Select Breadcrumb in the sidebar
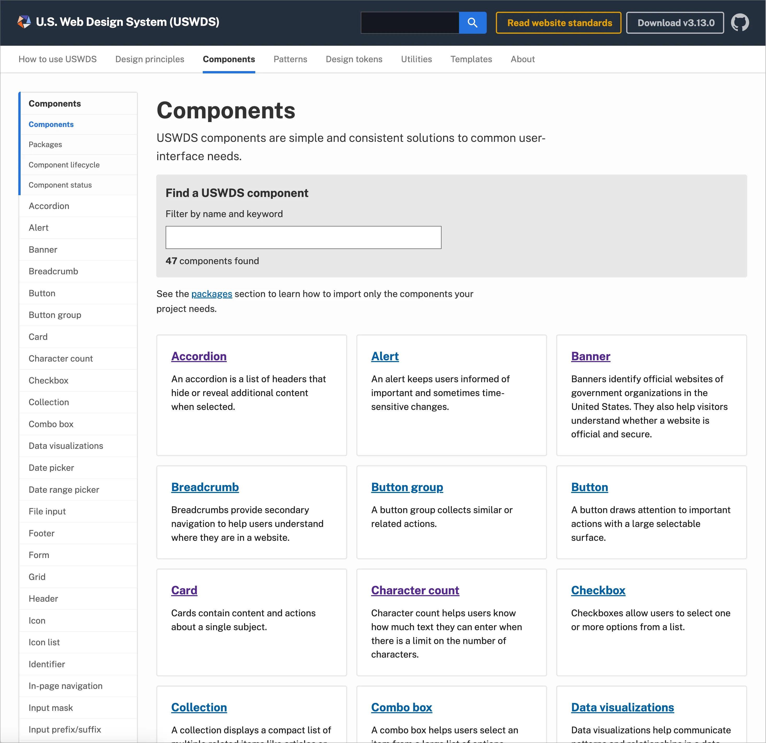The height and width of the screenshot is (743, 766). click(79, 271)
